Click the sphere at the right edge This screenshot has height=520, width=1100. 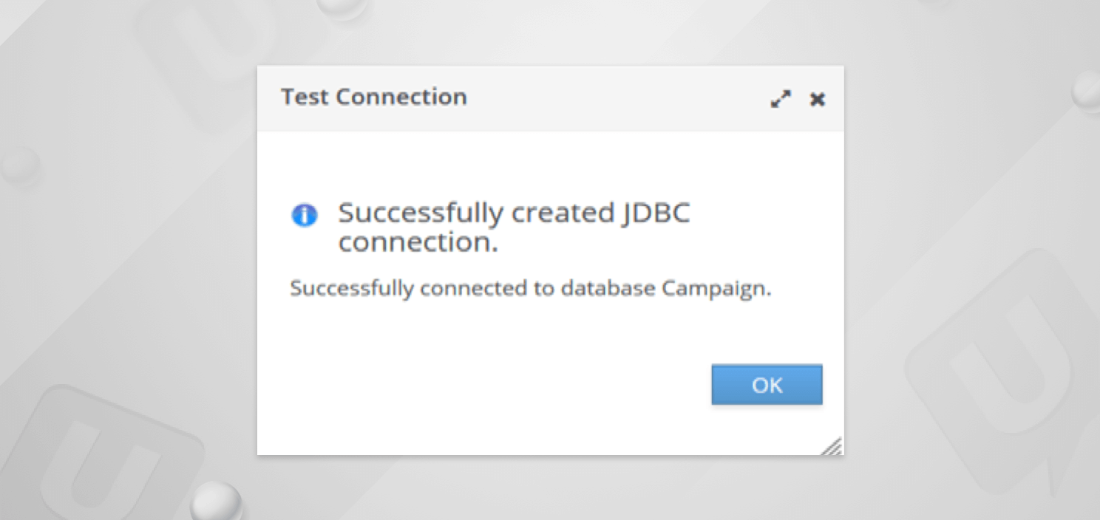tap(1087, 91)
